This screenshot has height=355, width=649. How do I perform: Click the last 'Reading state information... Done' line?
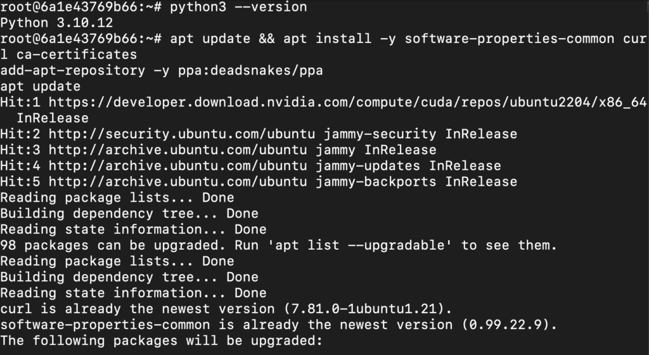point(133,293)
